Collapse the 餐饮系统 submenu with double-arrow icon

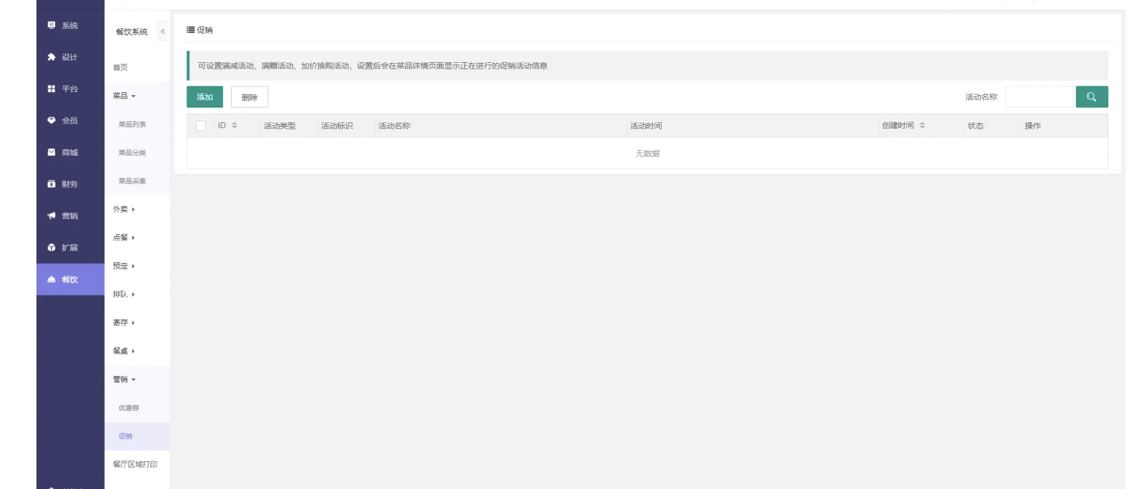pos(163,32)
